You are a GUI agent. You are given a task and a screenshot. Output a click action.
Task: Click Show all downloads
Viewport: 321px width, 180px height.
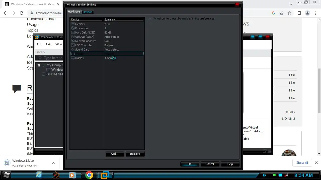click(x=302, y=163)
